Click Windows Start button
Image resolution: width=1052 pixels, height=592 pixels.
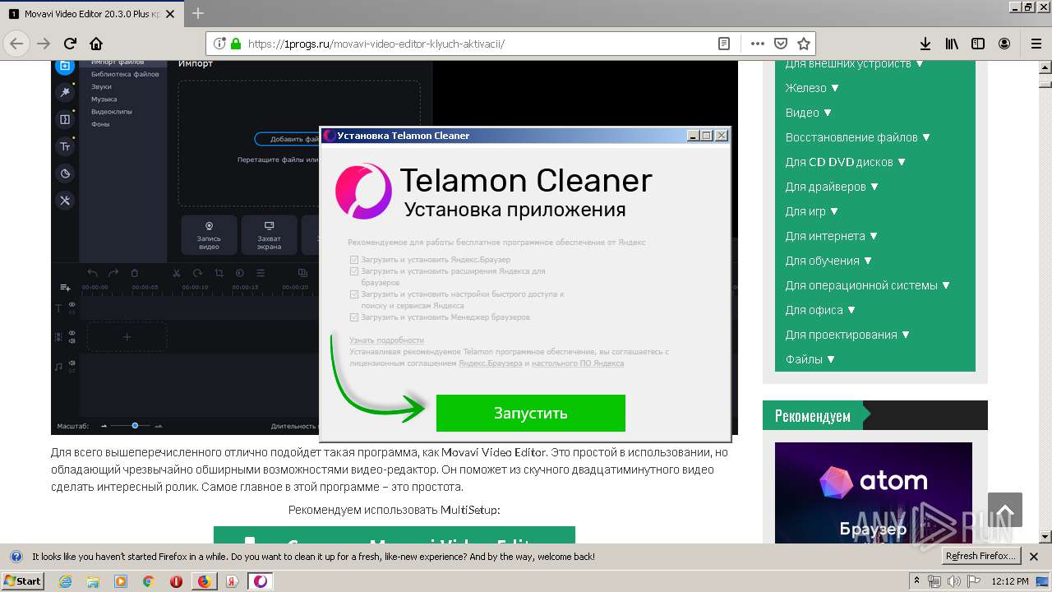[22, 581]
